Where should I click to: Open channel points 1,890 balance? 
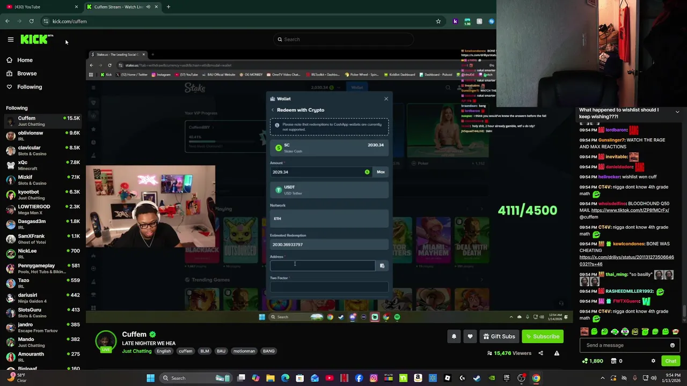pyautogui.click(x=593, y=361)
